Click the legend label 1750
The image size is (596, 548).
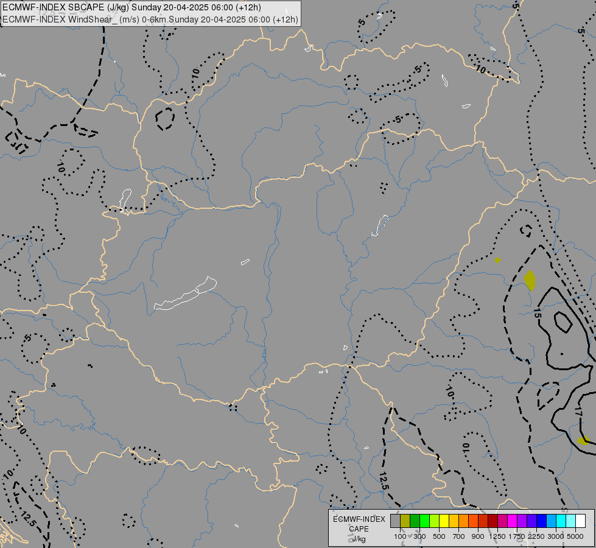coord(517,536)
